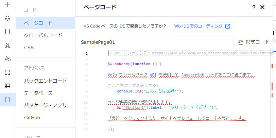Click the アドバンス section header

(34, 68)
